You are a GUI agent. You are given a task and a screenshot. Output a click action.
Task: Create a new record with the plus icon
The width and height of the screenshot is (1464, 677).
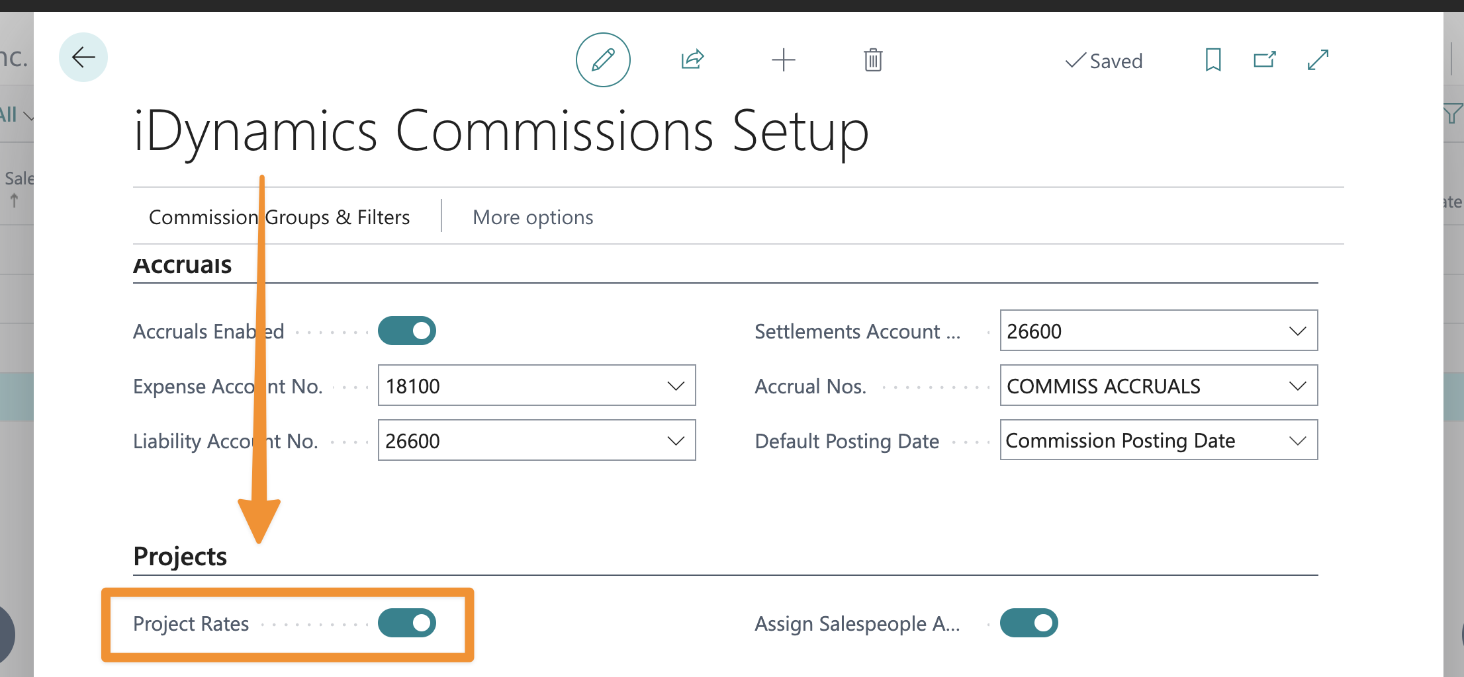[x=784, y=60]
